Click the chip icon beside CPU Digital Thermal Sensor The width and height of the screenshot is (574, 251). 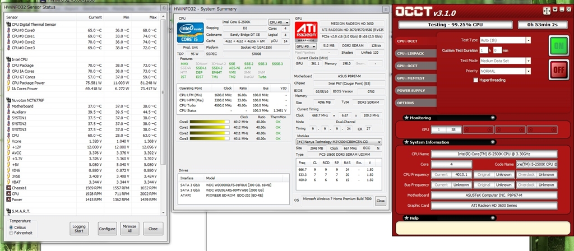9,25
